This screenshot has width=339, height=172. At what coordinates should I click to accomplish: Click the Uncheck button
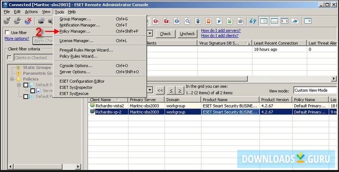point(187,34)
